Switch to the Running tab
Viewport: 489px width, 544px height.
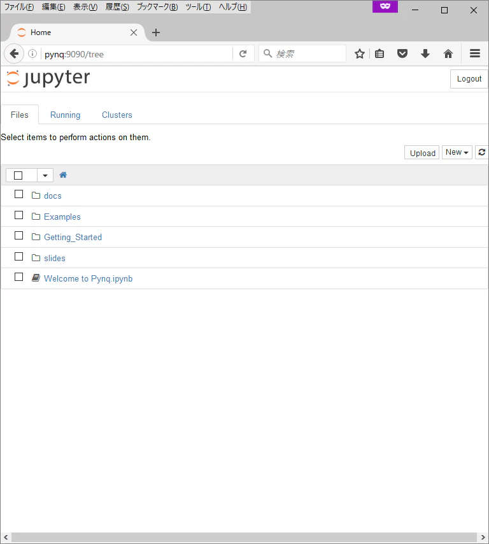65,115
